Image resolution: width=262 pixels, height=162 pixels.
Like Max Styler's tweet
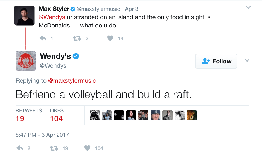(x=110, y=38)
